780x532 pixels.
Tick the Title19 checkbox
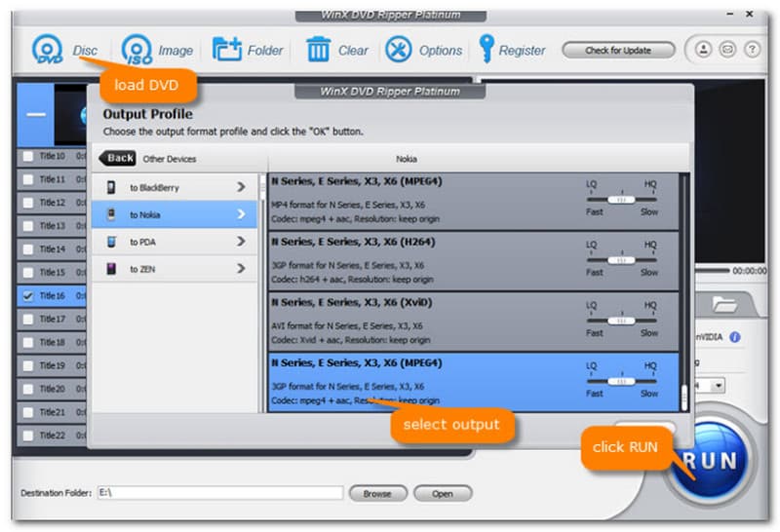click(x=28, y=366)
